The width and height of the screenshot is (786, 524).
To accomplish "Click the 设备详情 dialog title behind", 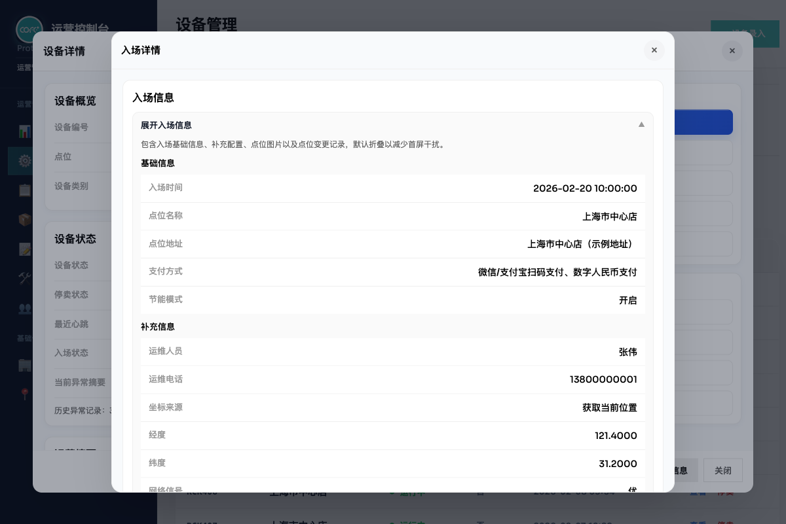I will (64, 51).
